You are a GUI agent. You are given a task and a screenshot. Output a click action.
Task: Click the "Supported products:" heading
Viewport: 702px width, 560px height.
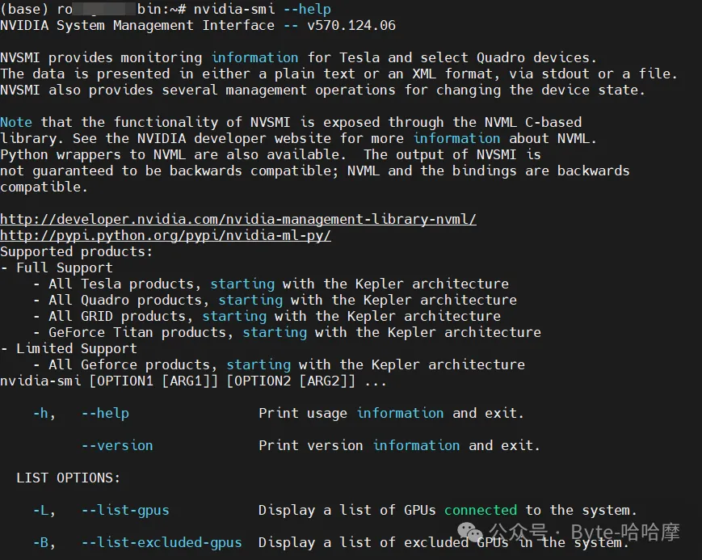click(x=77, y=251)
